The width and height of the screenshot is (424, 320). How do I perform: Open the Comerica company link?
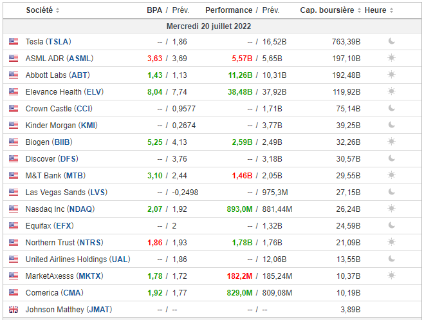coord(42,292)
